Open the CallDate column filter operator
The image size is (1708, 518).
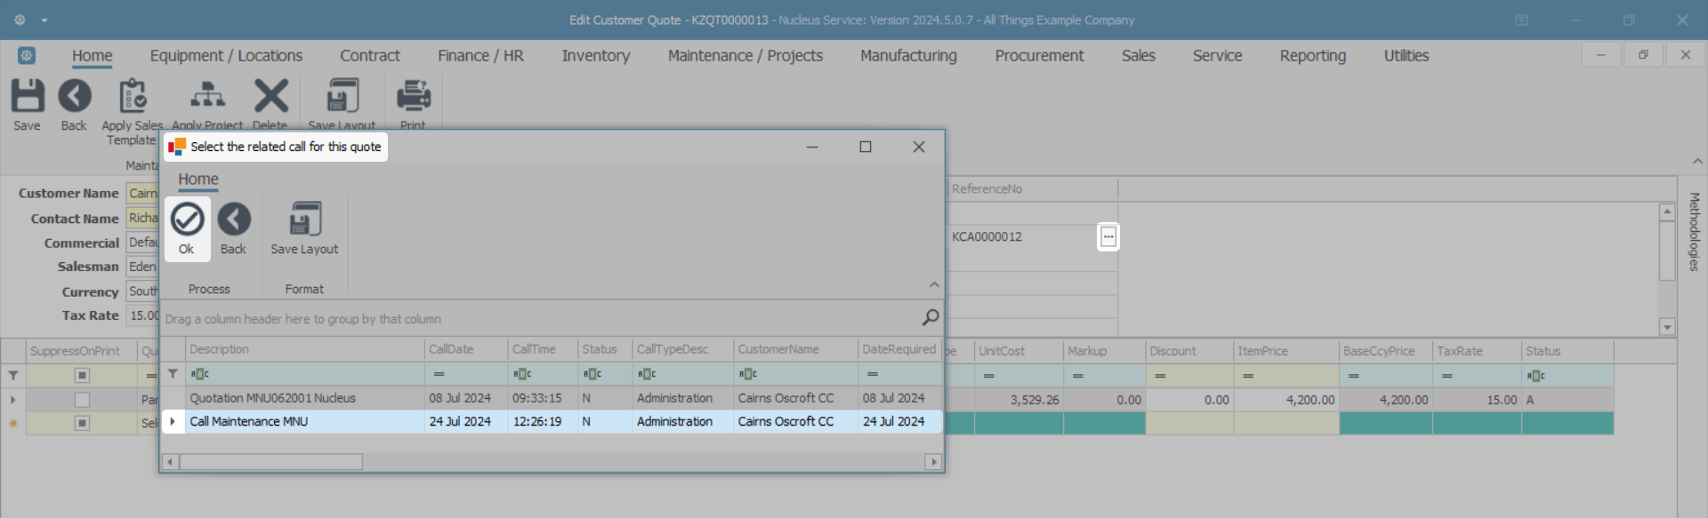pos(439,374)
